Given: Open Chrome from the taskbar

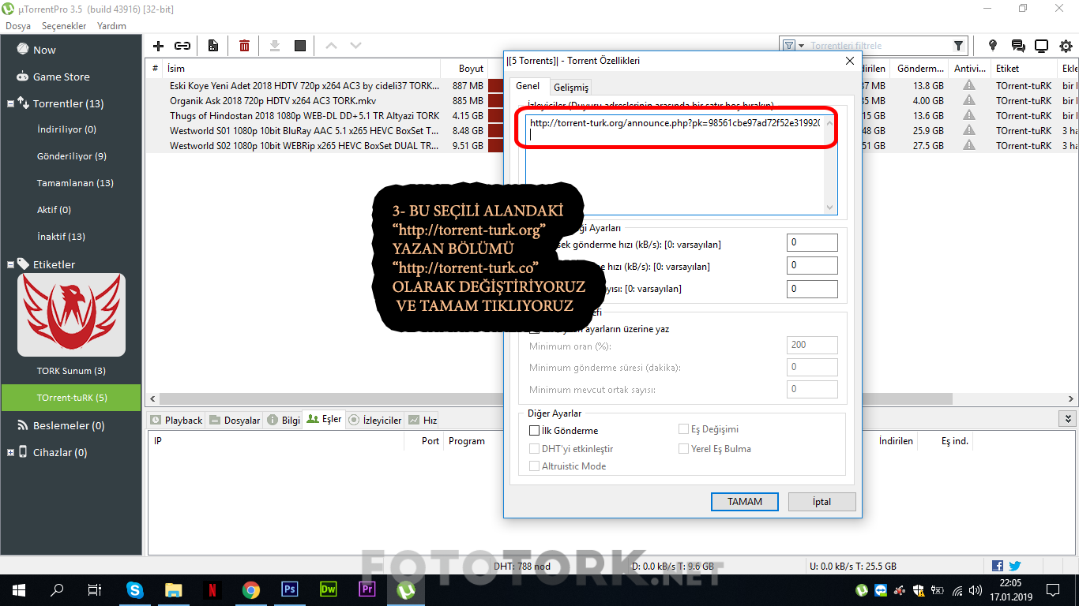Looking at the screenshot, I should tap(250, 589).
